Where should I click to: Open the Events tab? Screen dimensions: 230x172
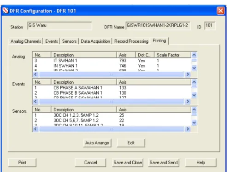pos(52,41)
